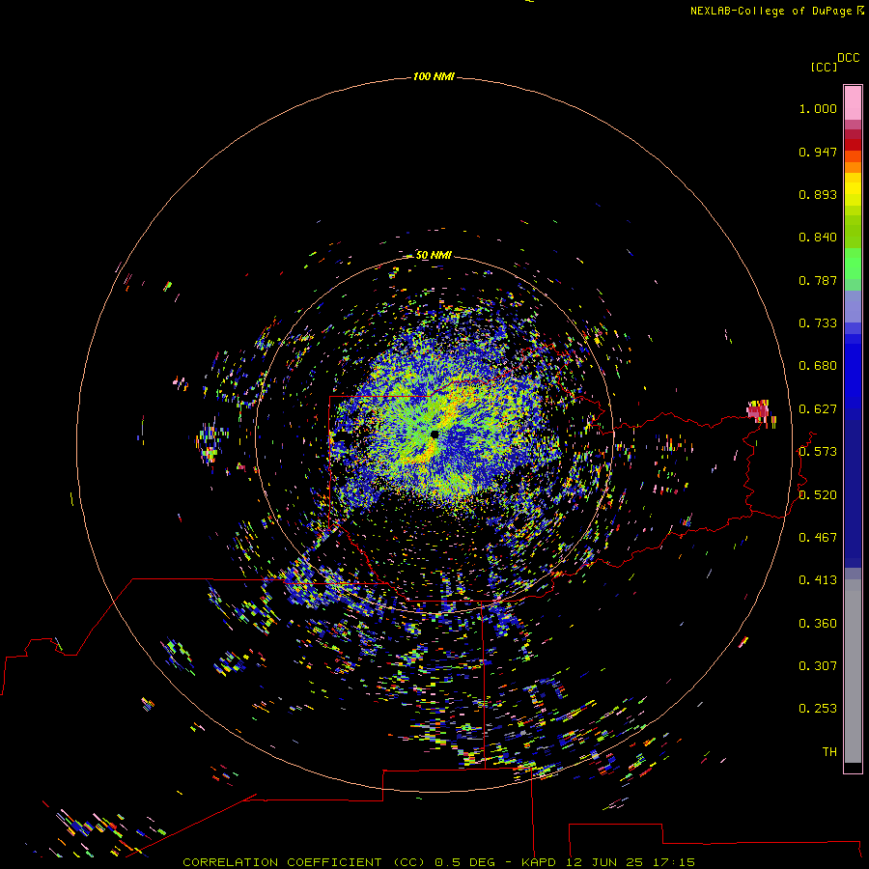Click the 12 JUN 25 date text
Image resolution: width=869 pixels, height=869 pixels.
603,862
